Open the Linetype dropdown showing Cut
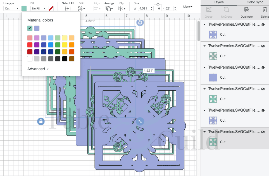This screenshot has width=269, height=176. [11, 8]
